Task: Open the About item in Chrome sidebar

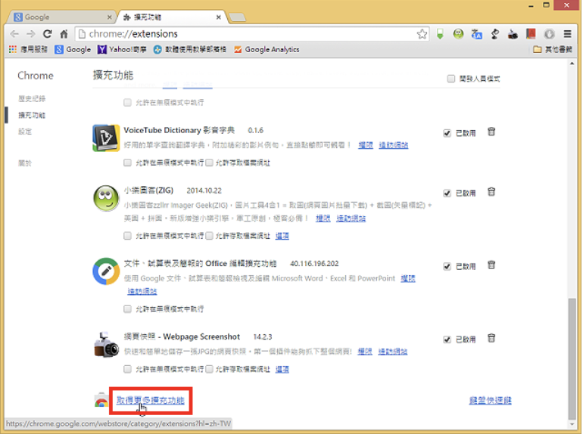Action: pos(25,163)
